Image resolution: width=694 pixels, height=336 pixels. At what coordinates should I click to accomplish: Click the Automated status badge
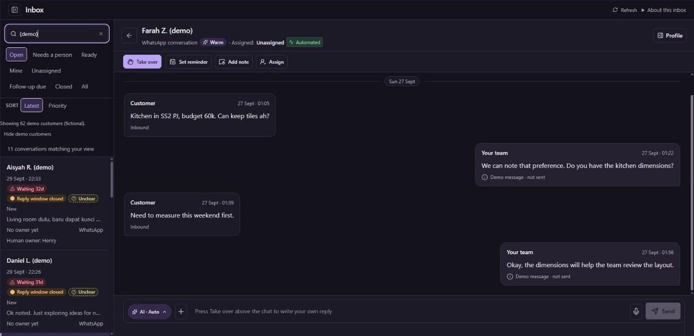305,42
